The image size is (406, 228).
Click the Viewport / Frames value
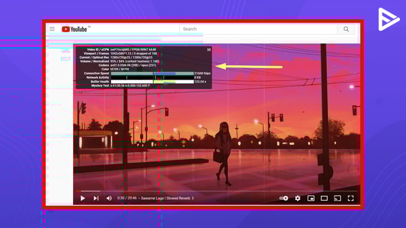coord(133,54)
